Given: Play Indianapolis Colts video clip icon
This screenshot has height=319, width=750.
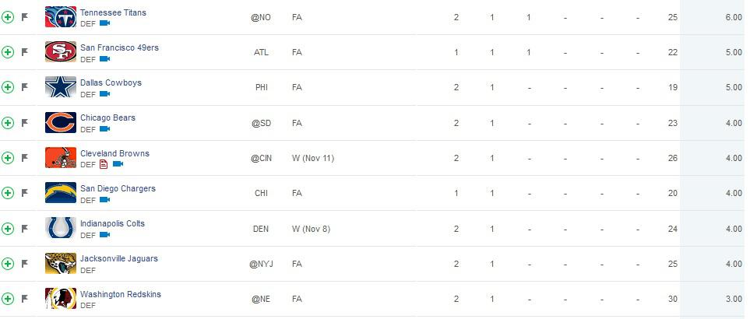Looking at the screenshot, I should 105,234.
